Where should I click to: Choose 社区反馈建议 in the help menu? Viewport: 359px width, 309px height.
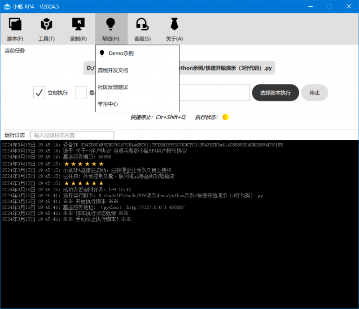coord(137,87)
